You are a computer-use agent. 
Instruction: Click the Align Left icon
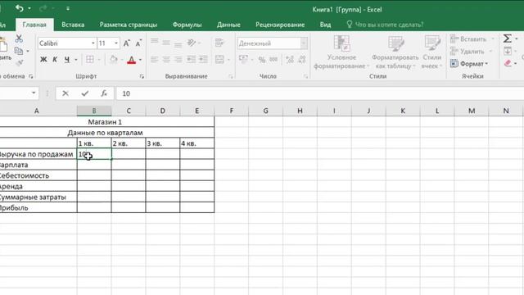tap(155, 60)
